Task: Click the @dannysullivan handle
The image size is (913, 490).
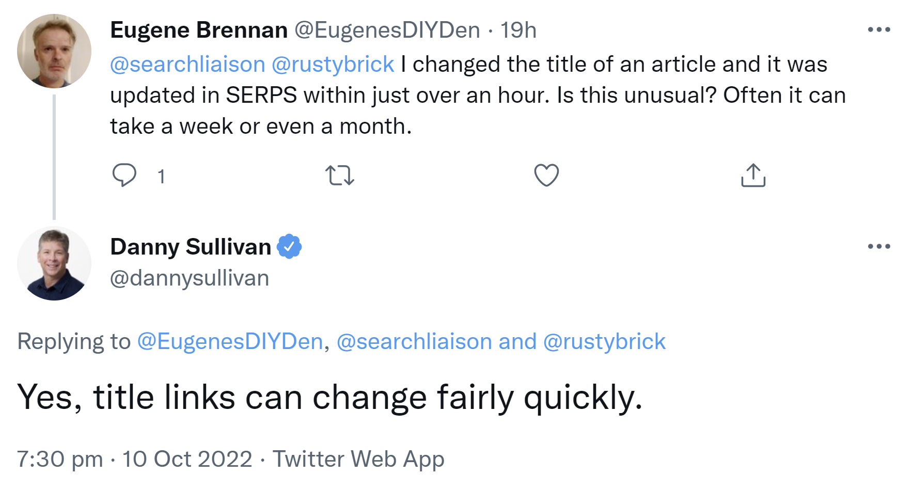Action: 190,278
